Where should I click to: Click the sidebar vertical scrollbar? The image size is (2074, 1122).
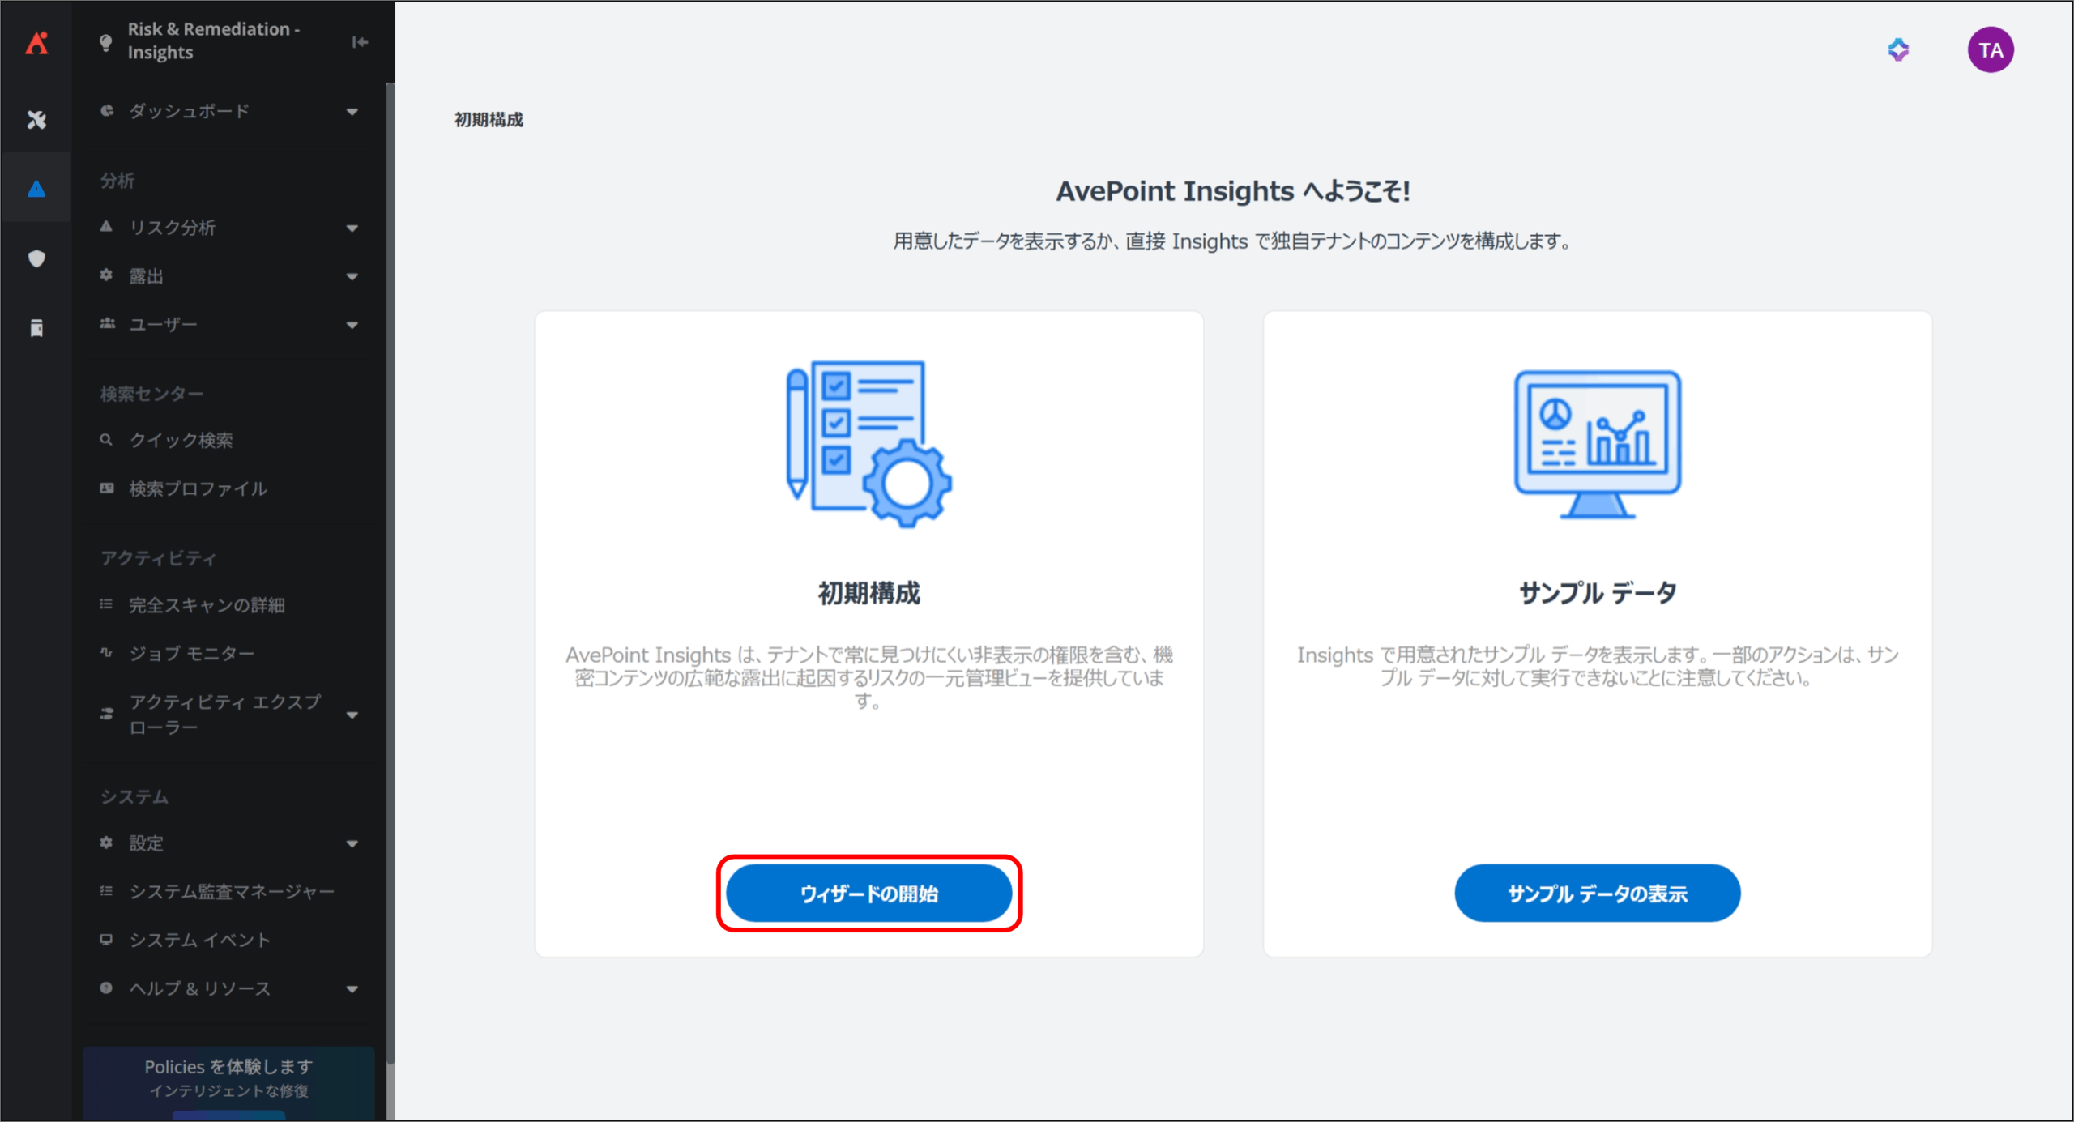(390, 567)
